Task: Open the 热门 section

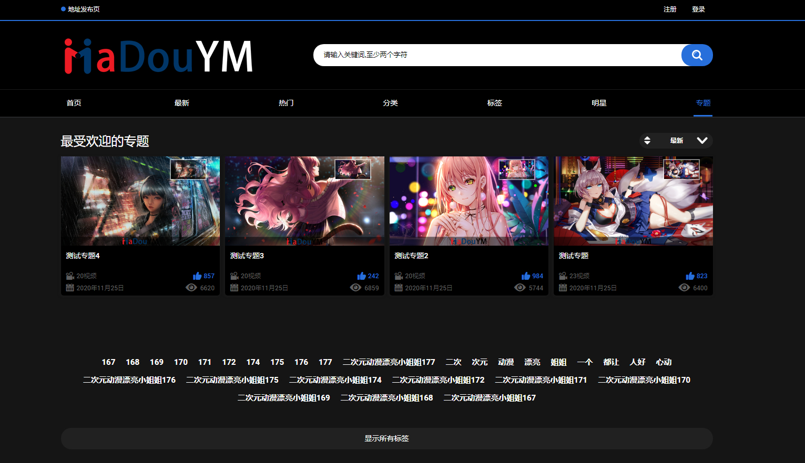Action: 286,103
